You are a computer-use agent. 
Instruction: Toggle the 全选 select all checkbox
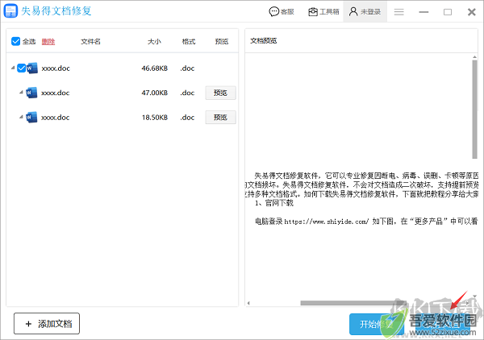tap(16, 41)
